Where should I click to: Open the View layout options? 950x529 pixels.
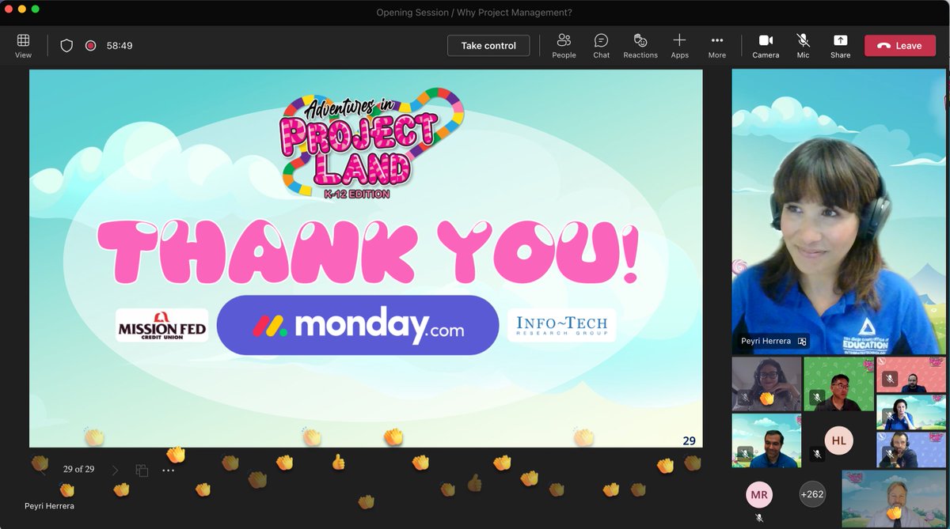tap(24, 46)
